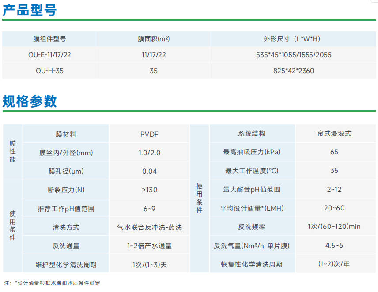Viewport: 378px width, 292px height.
Task: Select model cell OU-H-35
Action: 49,71
